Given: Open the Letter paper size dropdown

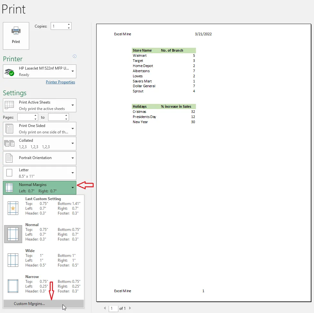Looking at the screenshot, I should click(40, 173).
